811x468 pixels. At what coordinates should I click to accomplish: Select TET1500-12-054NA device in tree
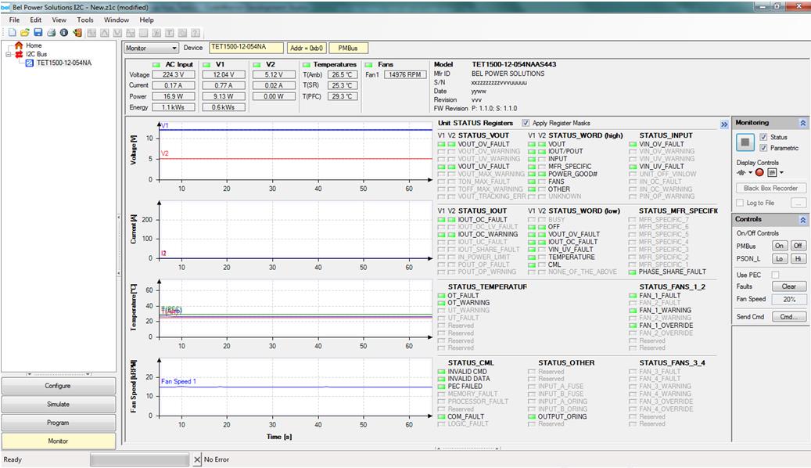pos(63,63)
